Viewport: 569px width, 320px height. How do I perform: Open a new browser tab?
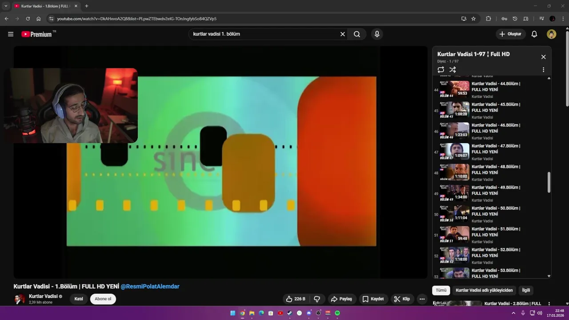coord(86,6)
